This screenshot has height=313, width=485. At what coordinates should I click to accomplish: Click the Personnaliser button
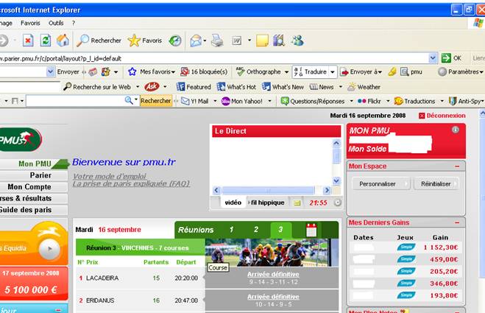click(x=380, y=184)
